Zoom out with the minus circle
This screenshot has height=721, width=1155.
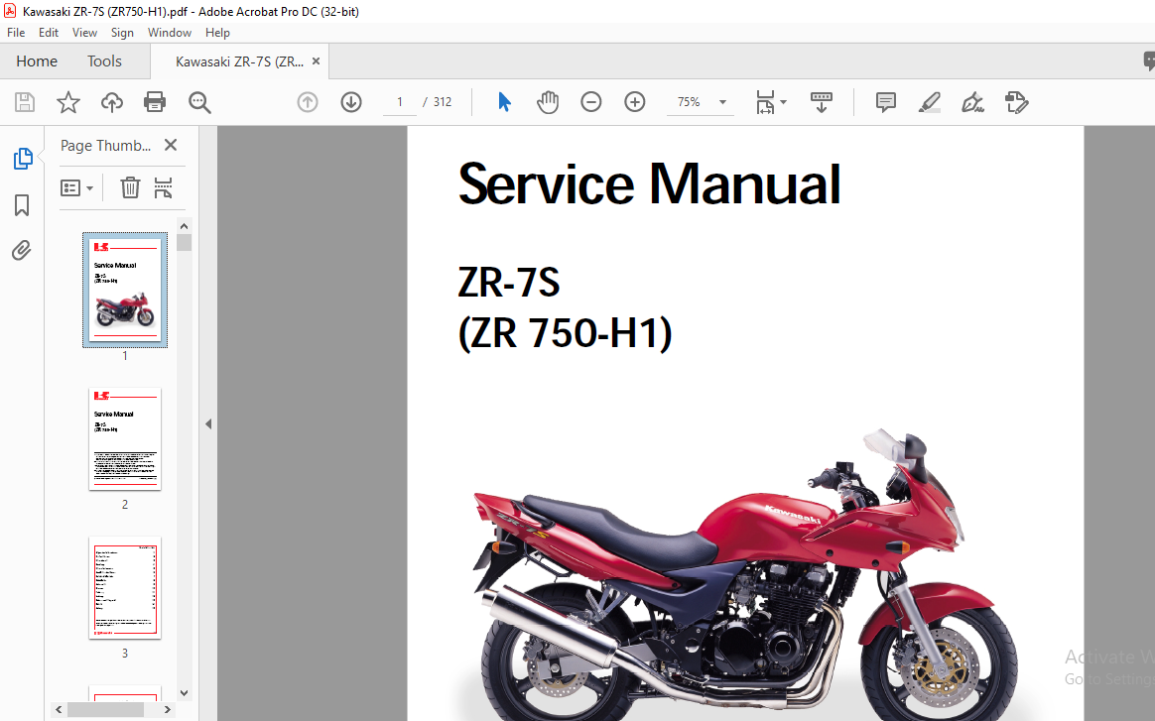[590, 101]
